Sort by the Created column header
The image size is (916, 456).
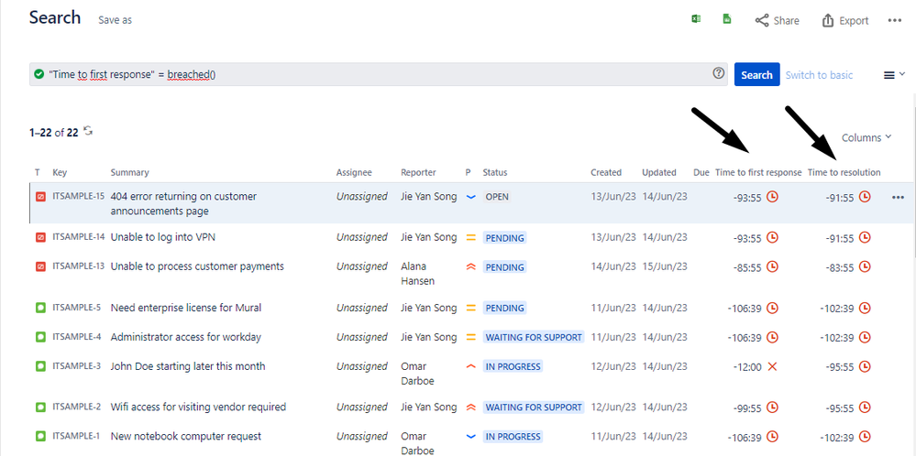(x=606, y=173)
